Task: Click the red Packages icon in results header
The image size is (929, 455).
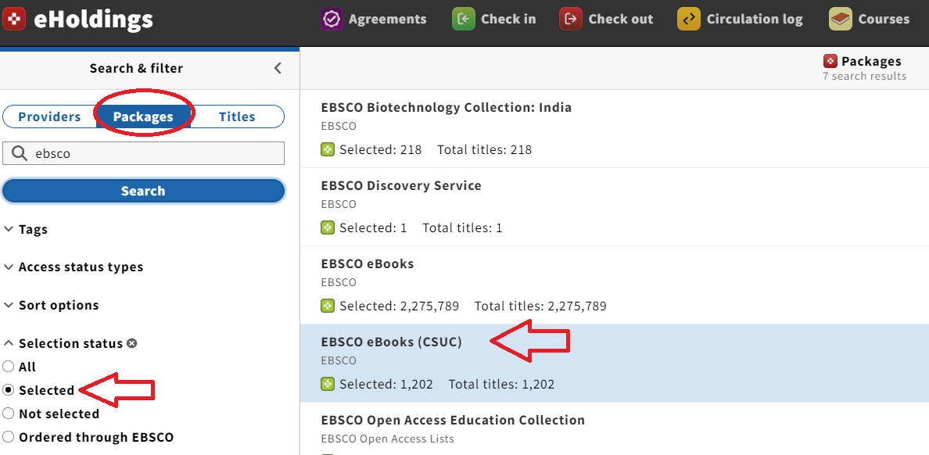Action: tap(830, 61)
